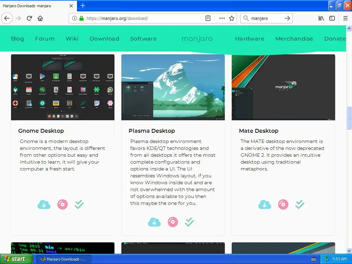This screenshot has height=264, width=352.
Task: Click Gnome Desktop pink disc icon
Action: [x=63, y=205]
